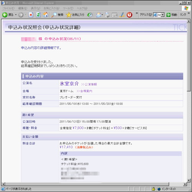This screenshot has height=192, width=192.
Task: Click the IE icon in title bar
Action: click(3, 3)
